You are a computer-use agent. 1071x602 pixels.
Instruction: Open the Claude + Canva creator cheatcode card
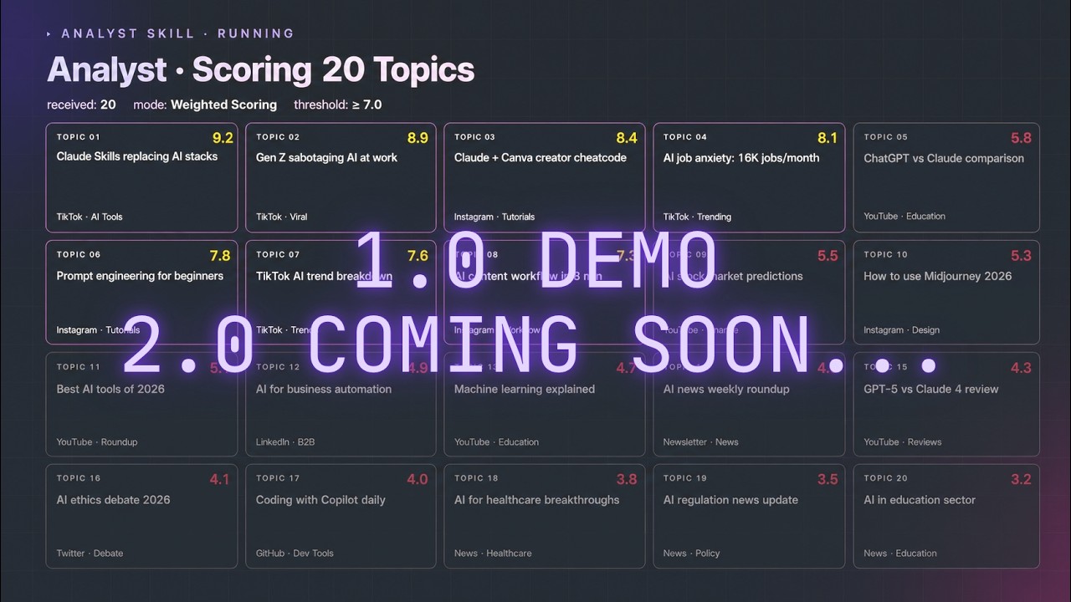(x=544, y=178)
